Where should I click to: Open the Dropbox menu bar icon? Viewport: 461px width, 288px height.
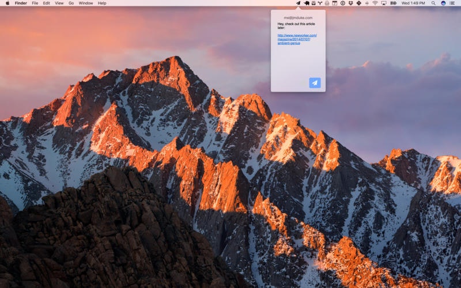(x=351, y=3)
